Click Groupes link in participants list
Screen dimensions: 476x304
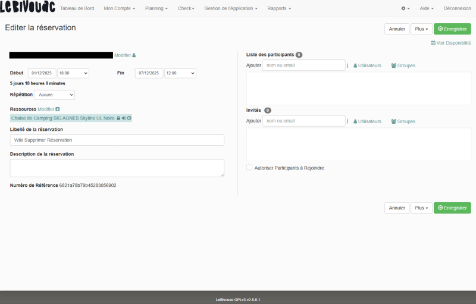[403, 65]
